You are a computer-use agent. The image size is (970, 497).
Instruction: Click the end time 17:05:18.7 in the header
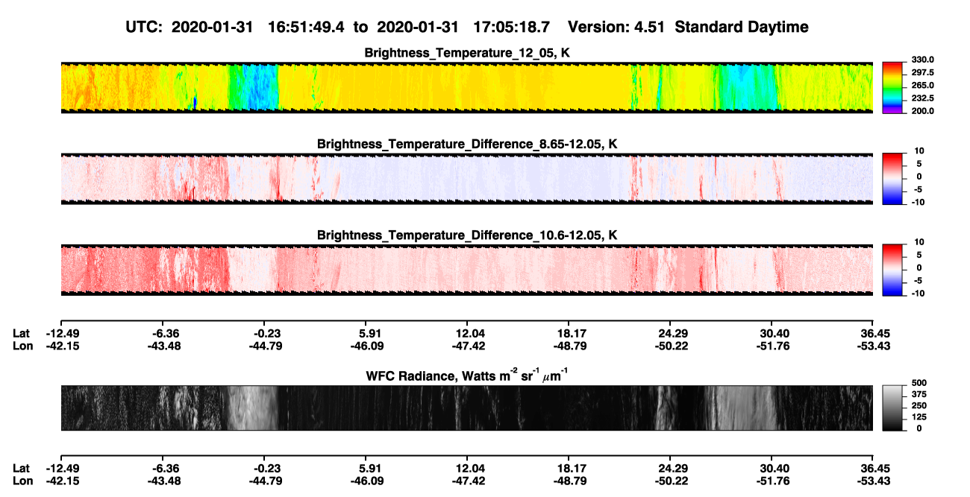(x=512, y=27)
